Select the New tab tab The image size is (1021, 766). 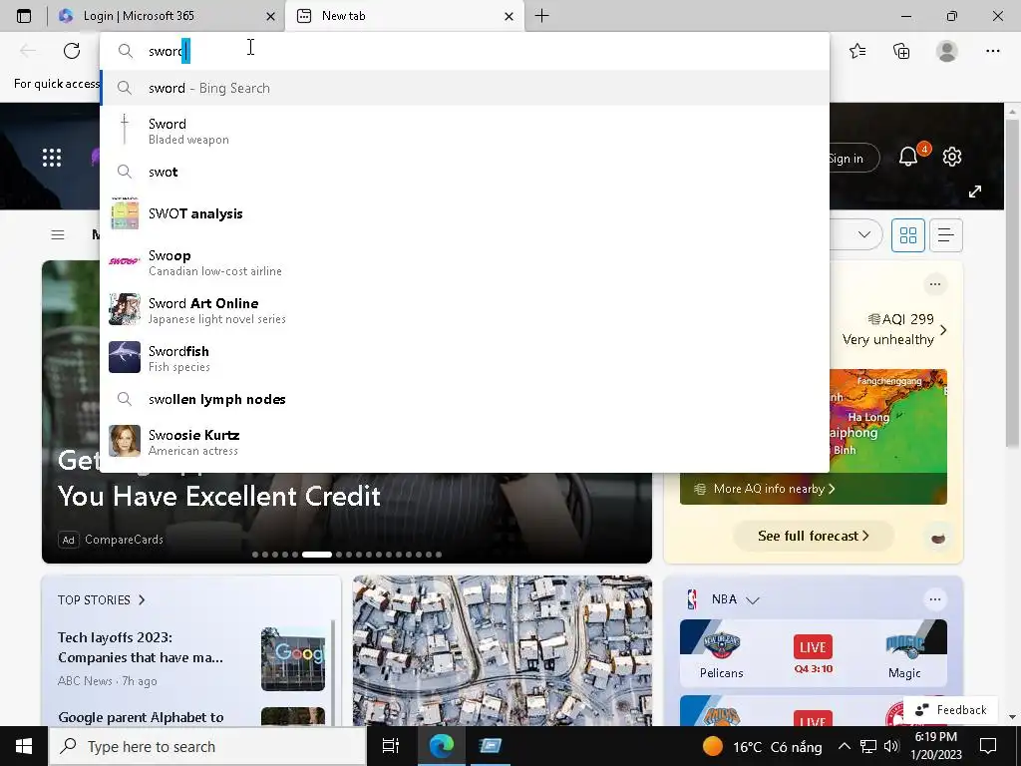tap(404, 16)
